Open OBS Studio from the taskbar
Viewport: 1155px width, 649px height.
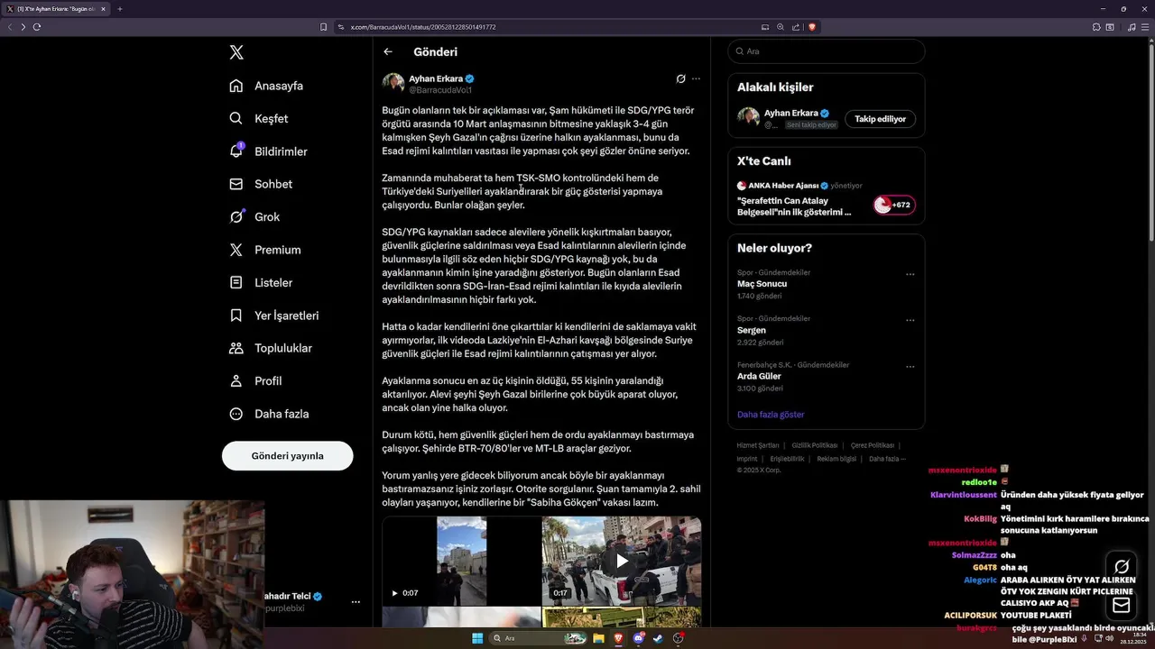coord(678,638)
